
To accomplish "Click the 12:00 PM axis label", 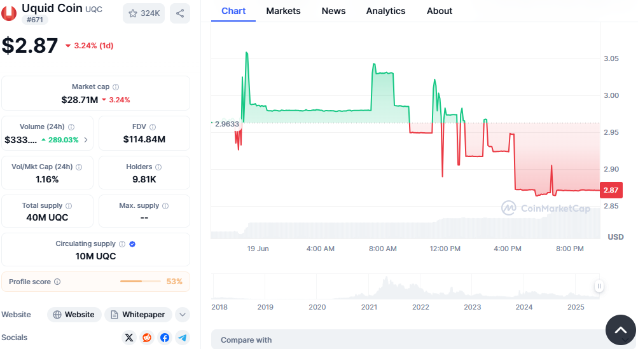I will pyautogui.click(x=445, y=249).
